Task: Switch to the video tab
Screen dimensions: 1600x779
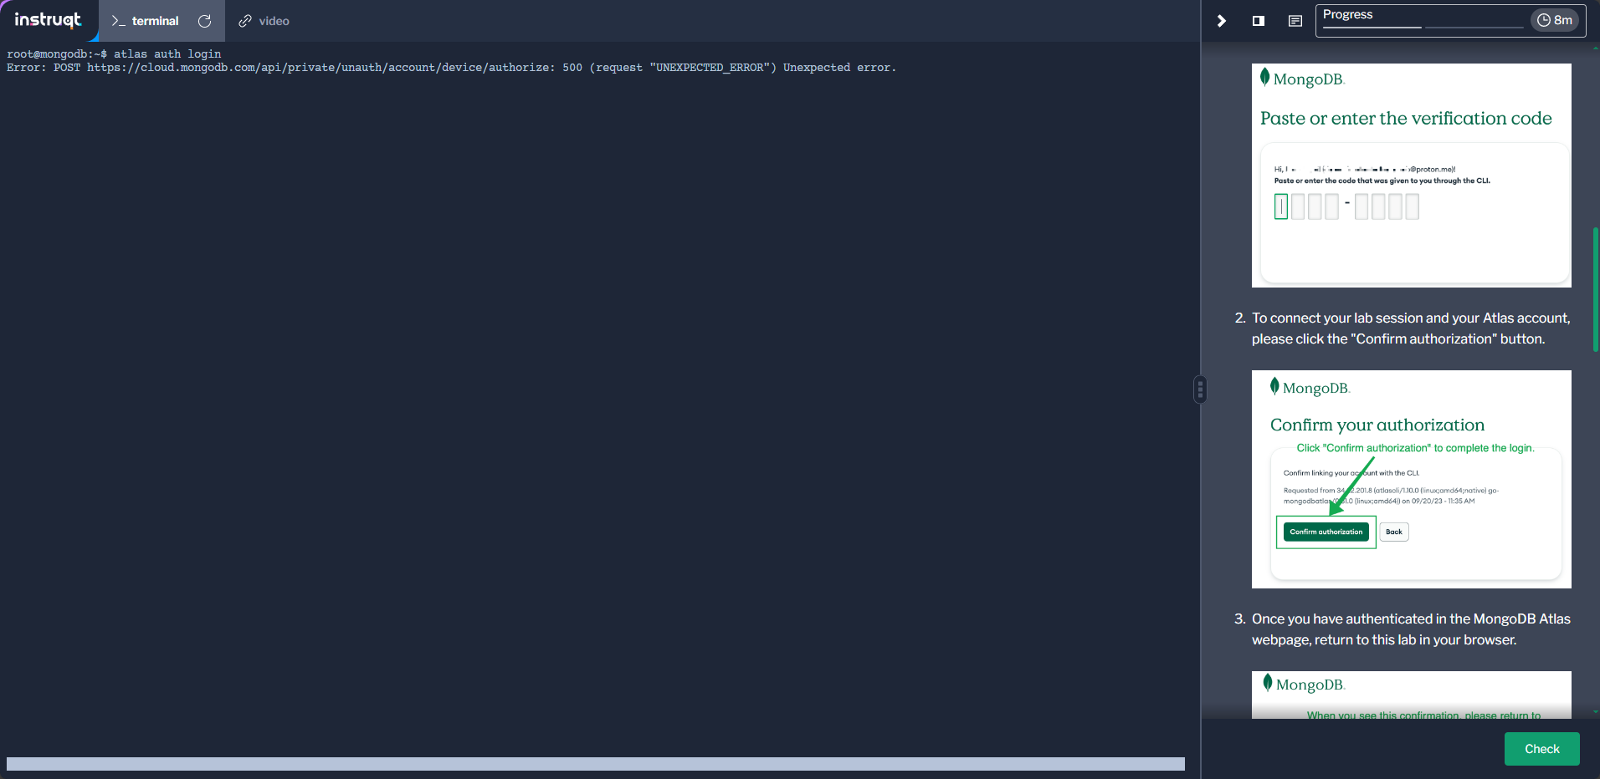Action: pyautogui.click(x=264, y=21)
